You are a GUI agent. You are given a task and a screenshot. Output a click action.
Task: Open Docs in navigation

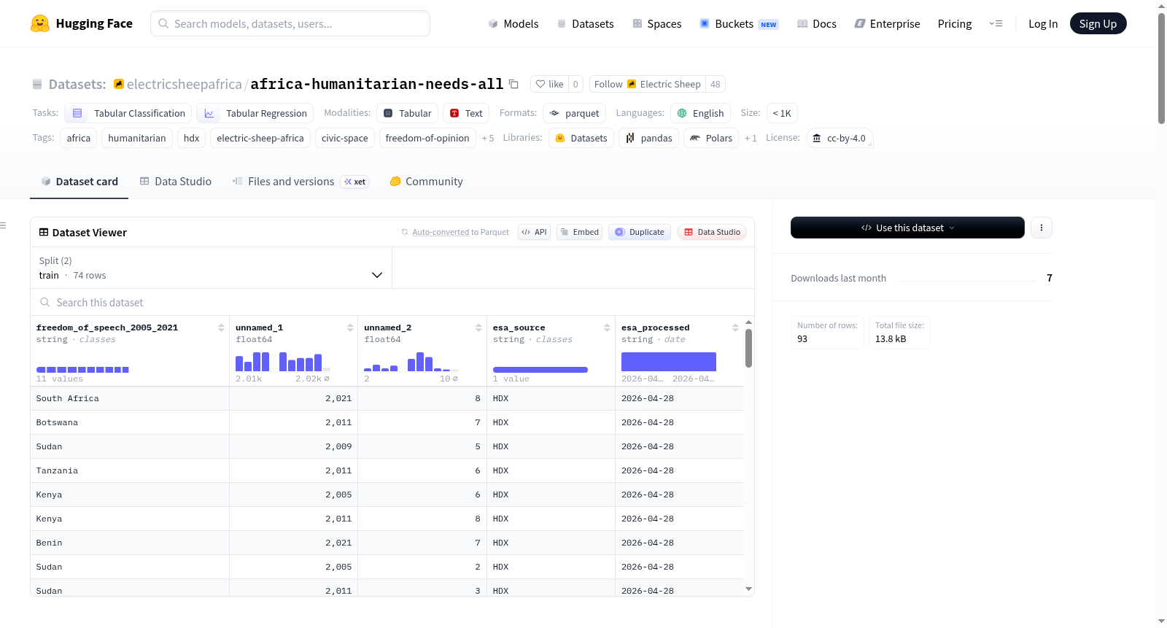[817, 23]
